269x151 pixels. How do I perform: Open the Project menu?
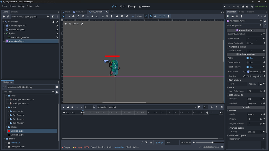[12, 6]
